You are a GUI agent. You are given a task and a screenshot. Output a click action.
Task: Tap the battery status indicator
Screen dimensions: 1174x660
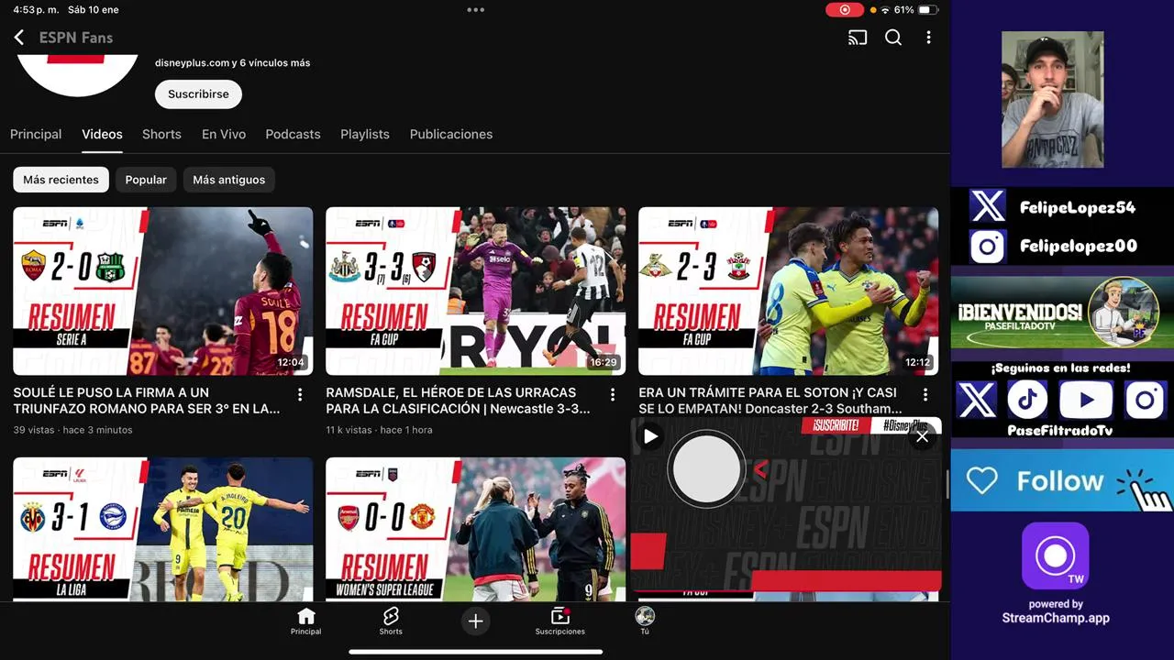point(927,10)
